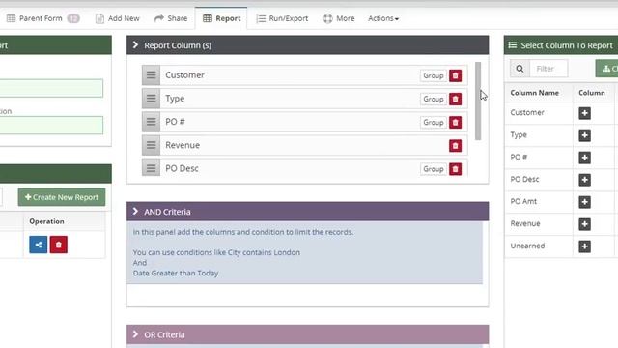Screen dimensions: 618x348
Task: Expand the OR Criteria panel
Action: click(x=135, y=334)
